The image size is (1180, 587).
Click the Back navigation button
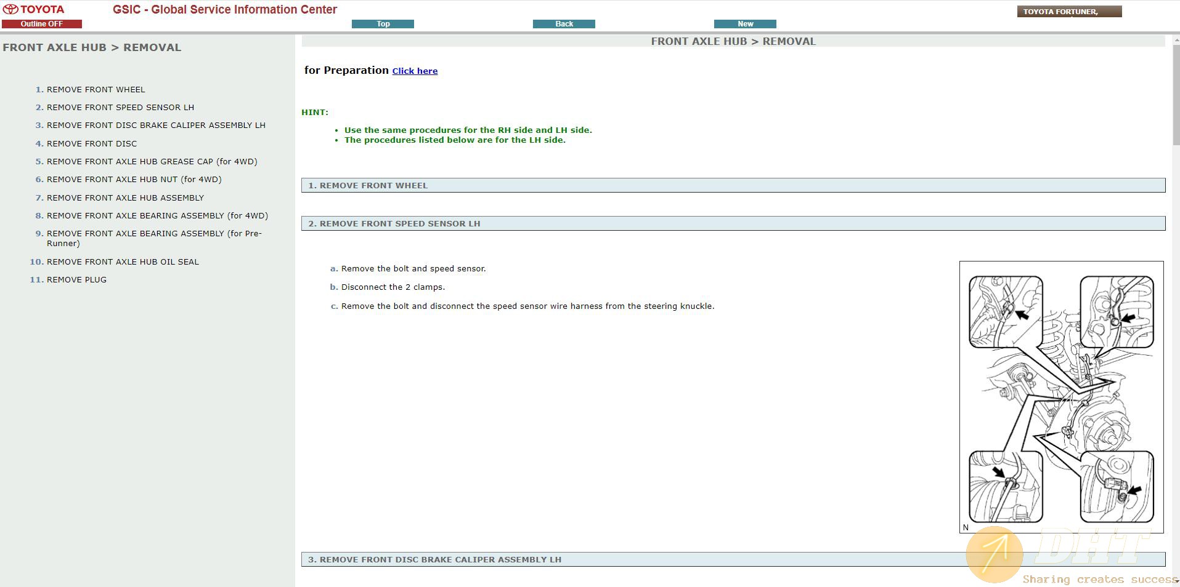tap(564, 24)
